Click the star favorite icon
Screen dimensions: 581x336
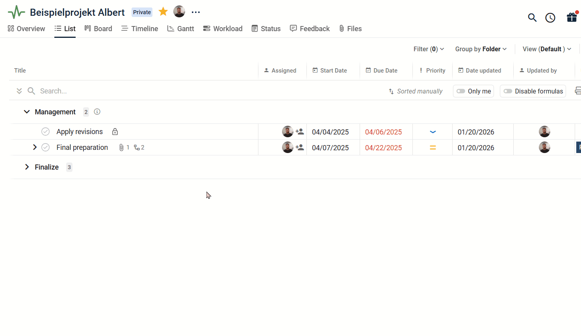163,12
